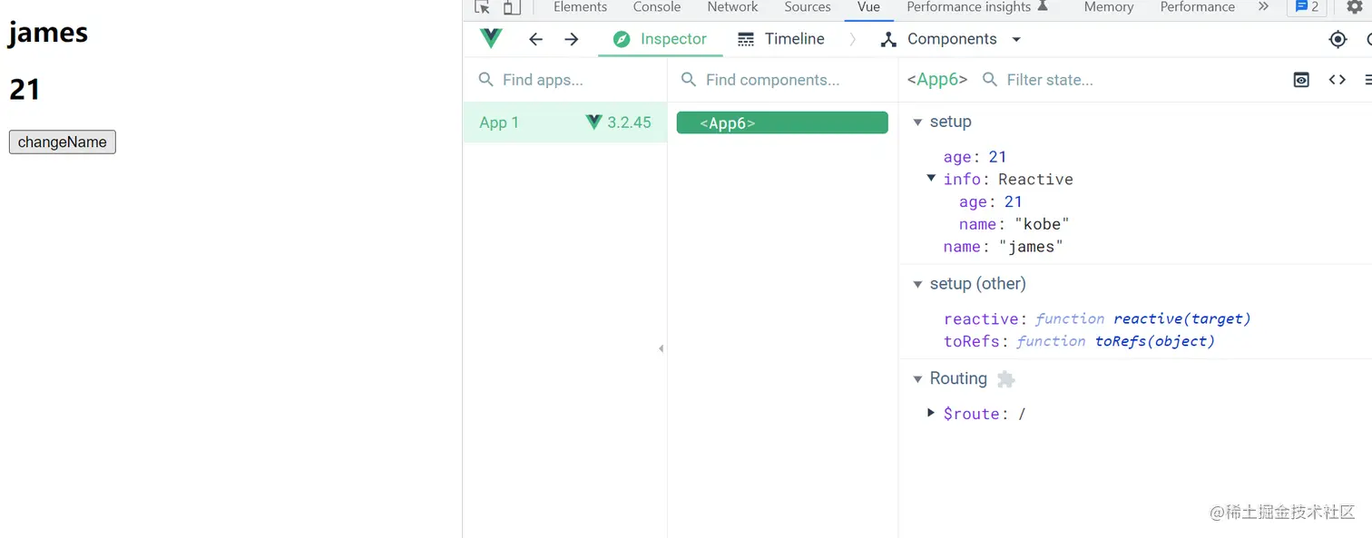Click version 3.2.45 label

click(x=629, y=122)
